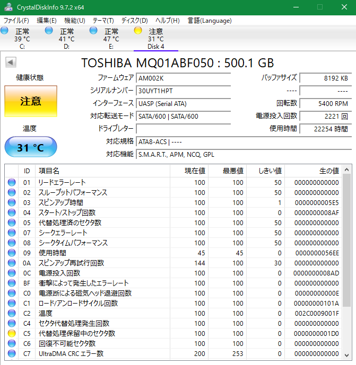Click the 31 °C temperature button

point(31,147)
